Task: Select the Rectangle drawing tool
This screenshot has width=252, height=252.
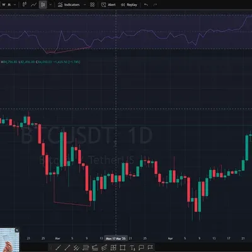Action: (123, 248)
